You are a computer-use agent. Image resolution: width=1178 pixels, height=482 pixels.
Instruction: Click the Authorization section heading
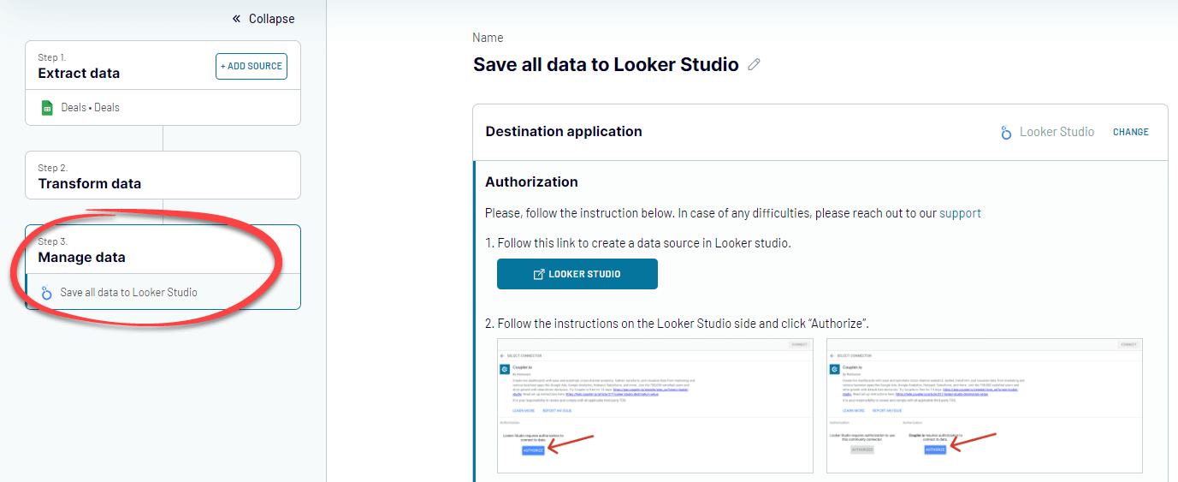[531, 181]
